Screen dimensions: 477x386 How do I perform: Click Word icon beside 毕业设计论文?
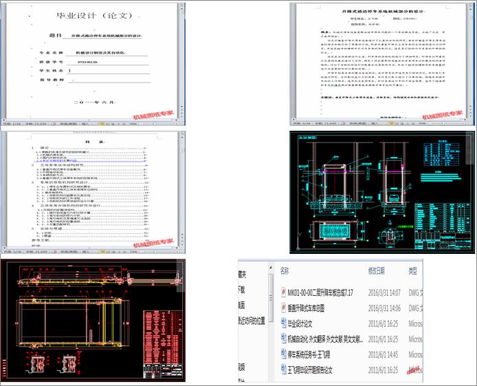[283, 323]
